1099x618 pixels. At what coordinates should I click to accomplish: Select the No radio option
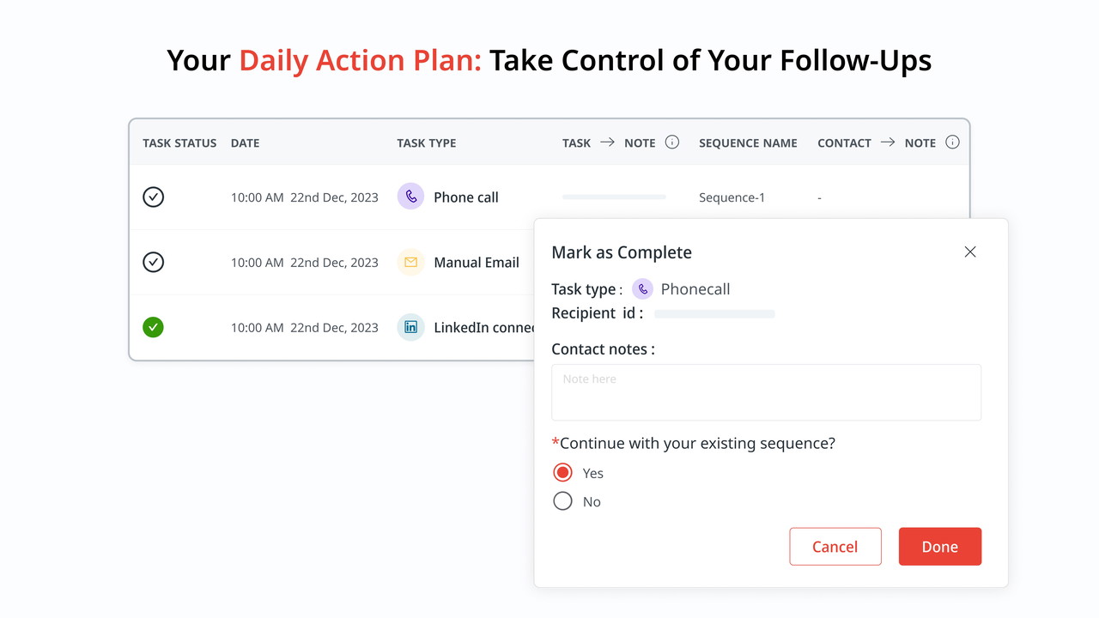coord(562,501)
